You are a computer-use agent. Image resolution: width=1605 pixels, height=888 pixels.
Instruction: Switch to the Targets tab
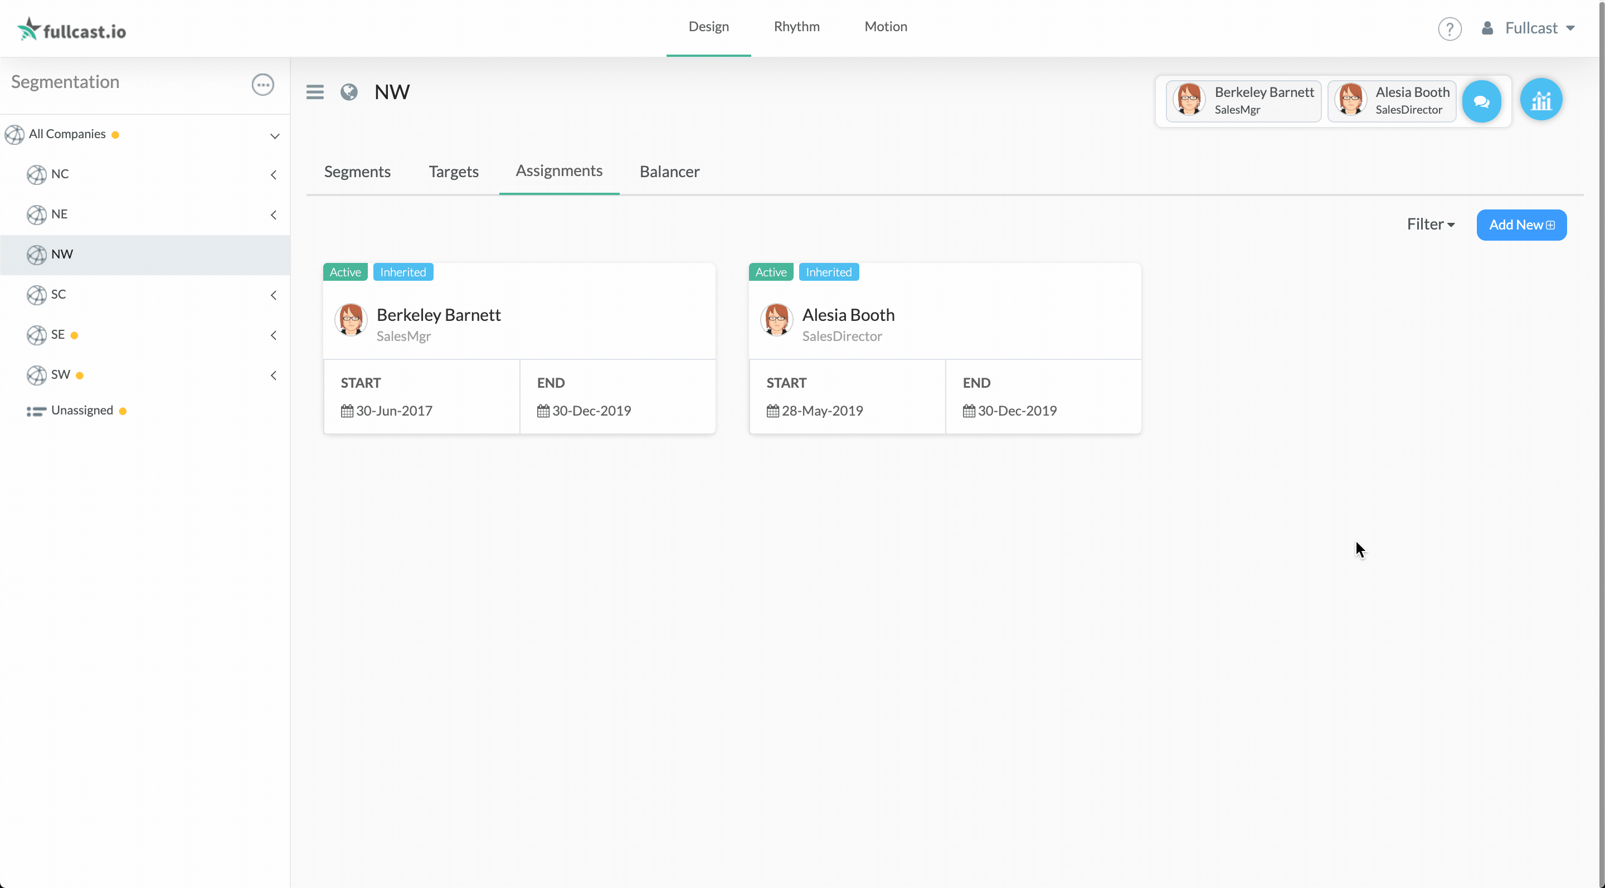[x=453, y=171]
